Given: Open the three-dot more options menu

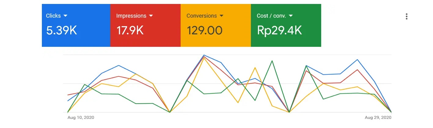Looking at the screenshot, I should pyautogui.click(x=406, y=16).
